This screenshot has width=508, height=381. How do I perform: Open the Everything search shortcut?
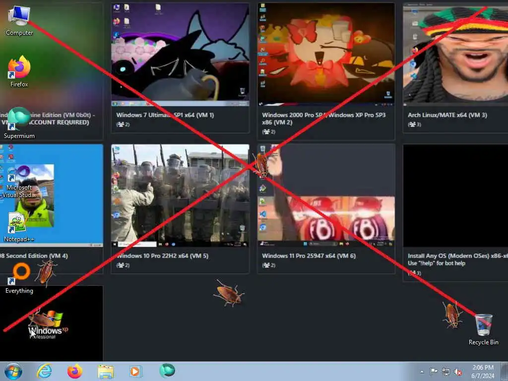[19, 278]
